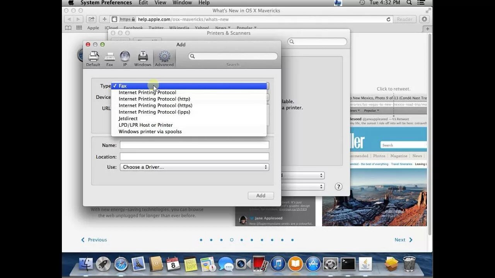Open the Apple menu
The width and height of the screenshot is (495, 278).
pos(71,3)
